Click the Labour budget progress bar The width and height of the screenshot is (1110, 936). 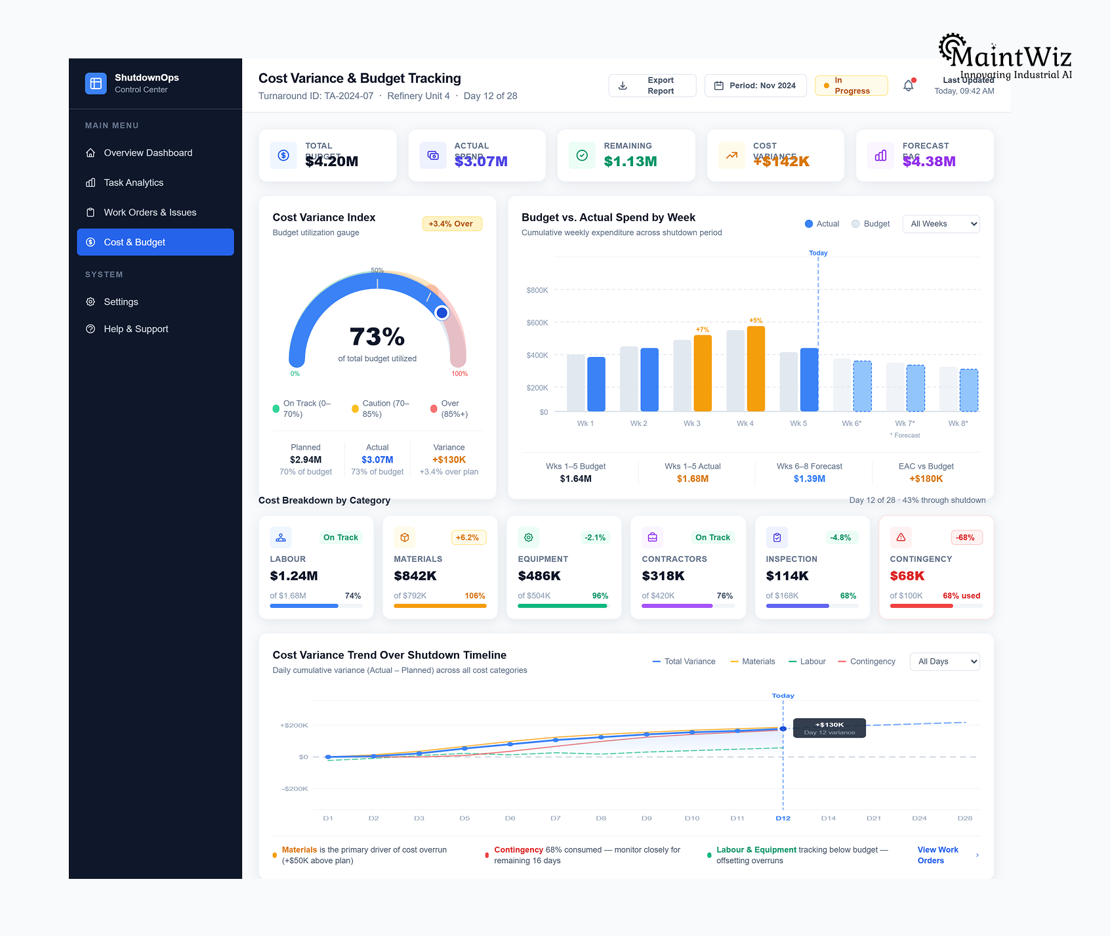[x=316, y=605]
